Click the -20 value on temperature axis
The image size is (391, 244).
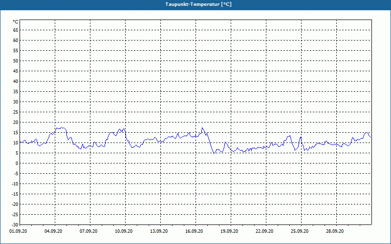(15, 204)
